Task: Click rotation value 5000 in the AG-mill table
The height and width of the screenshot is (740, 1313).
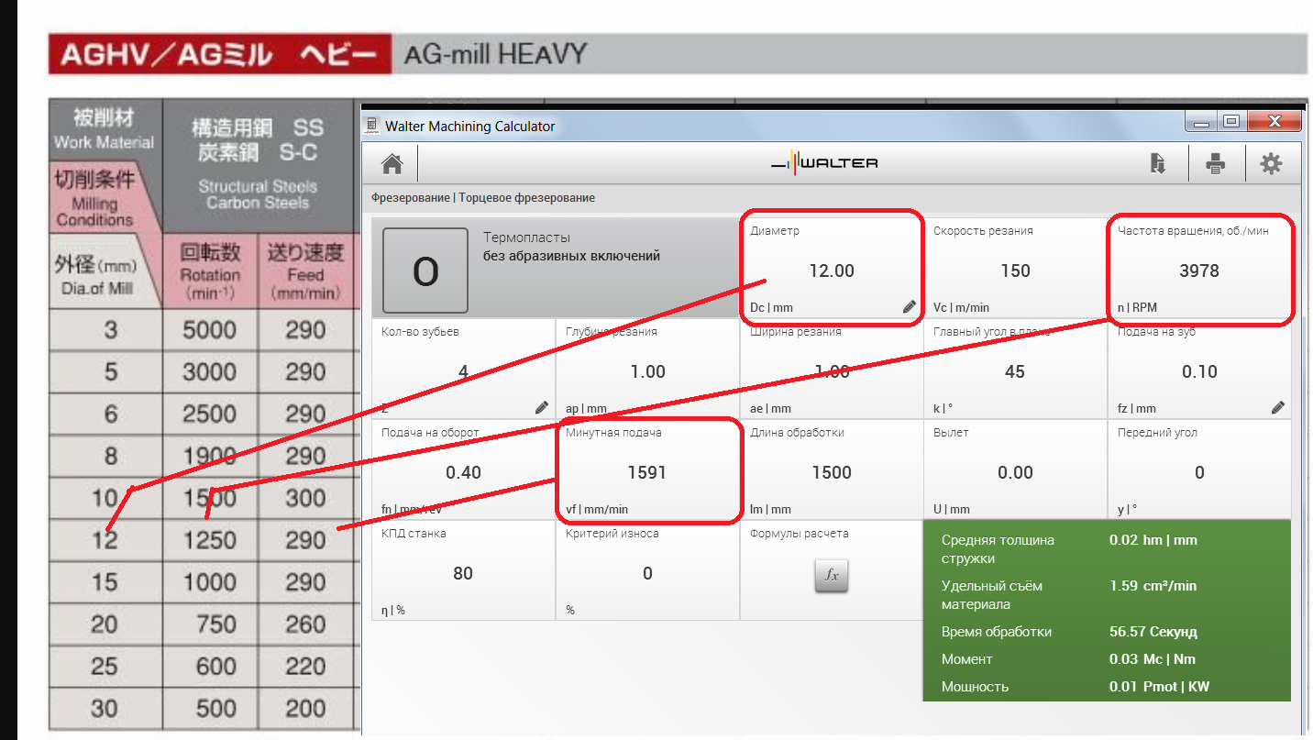Action: click(x=210, y=330)
